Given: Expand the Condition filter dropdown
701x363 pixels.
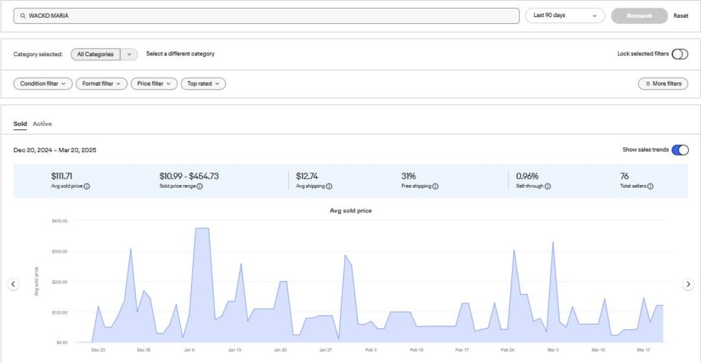Looking at the screenshot, I should (x=42, y=84).
